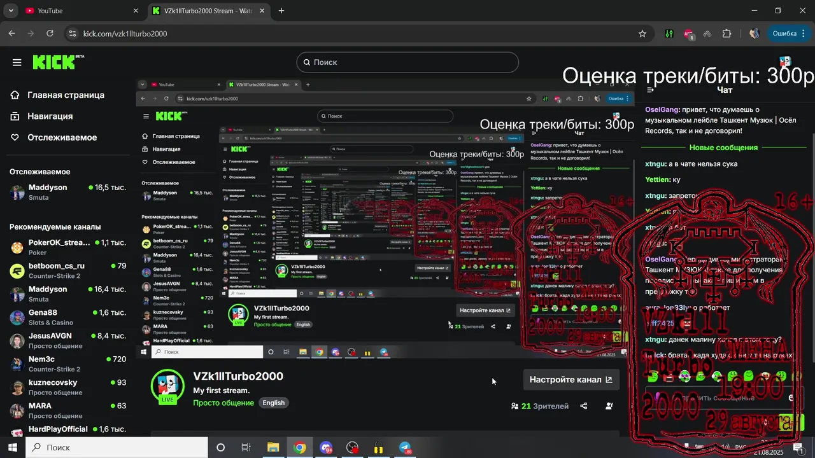Click the stream channel avatar with LIVE badge
Image resolution: width=815 pixels, height=458 pixels.
click(x=167, y=386)
